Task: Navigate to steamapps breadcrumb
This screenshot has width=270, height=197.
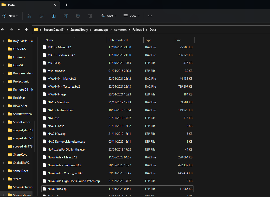Action: [101, 29]
